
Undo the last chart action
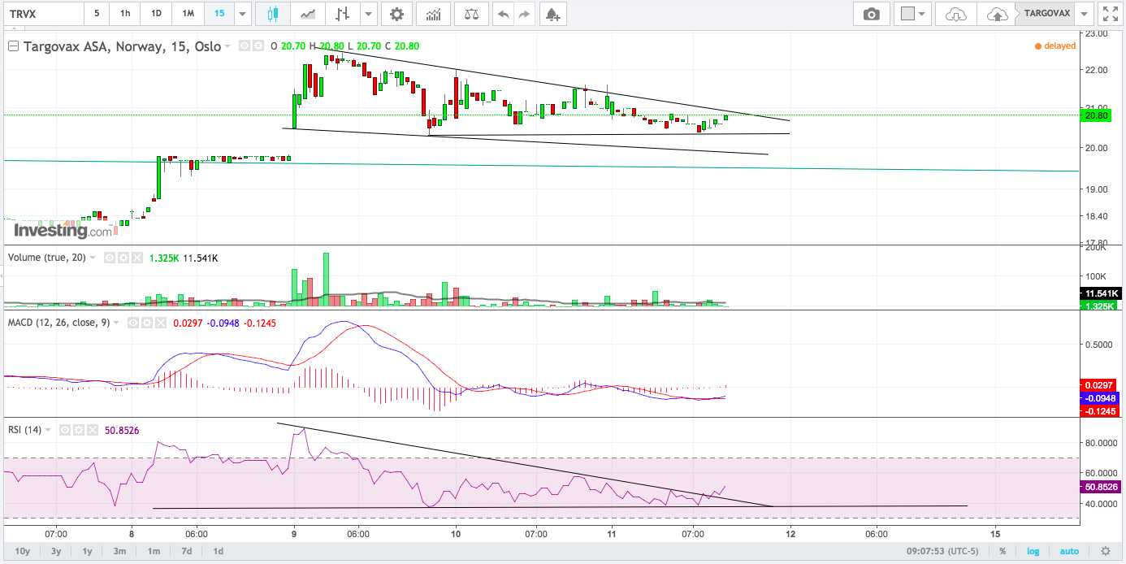(504, 14)
